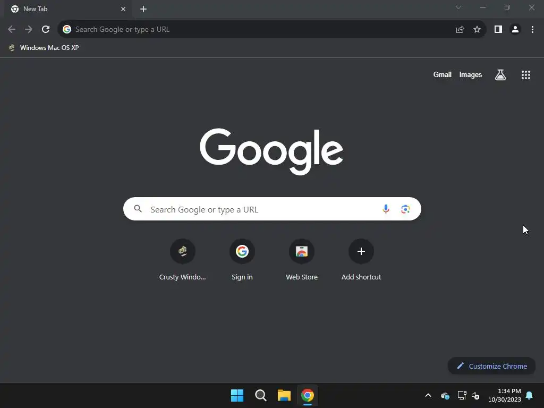Search by image with Google Lens icon
Image resolution: width=544 pixels, height=408 pixels.
point(405,209)
